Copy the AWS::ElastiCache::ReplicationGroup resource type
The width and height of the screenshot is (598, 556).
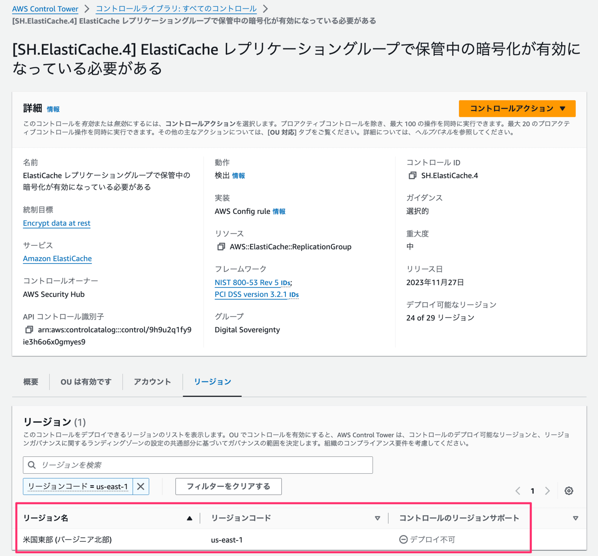(221, 247)
